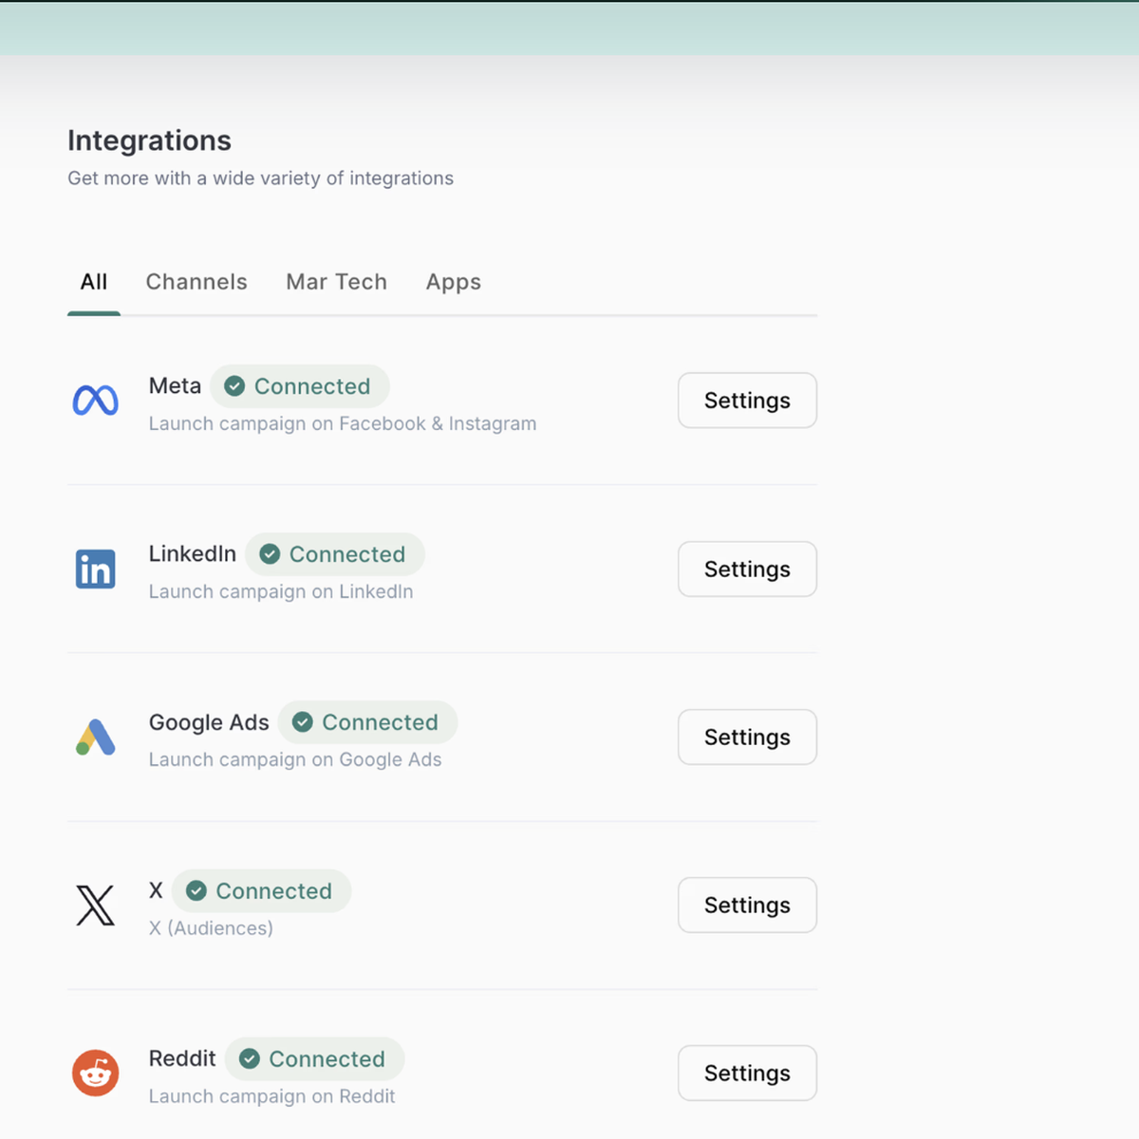
Task: Click the LinkedIn integration name
Action: click(x=193, y=554)
